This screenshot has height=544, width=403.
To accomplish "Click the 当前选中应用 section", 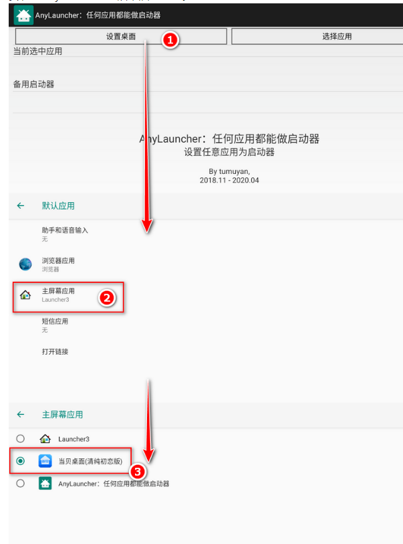I will coord(37,52).
